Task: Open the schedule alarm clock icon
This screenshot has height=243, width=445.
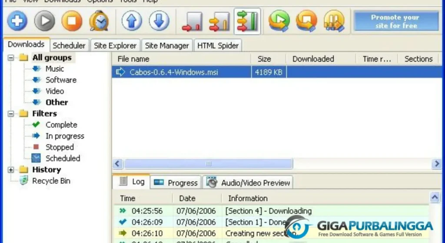Action: (x=99, y=21)
